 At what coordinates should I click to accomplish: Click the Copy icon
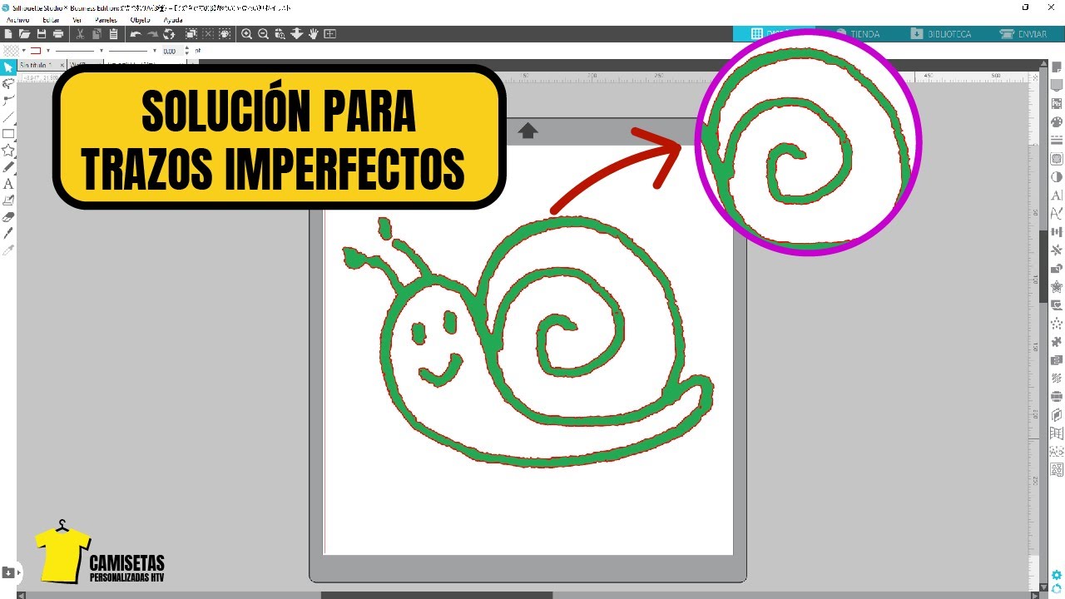pyautogui.click(x=97, y=34)
